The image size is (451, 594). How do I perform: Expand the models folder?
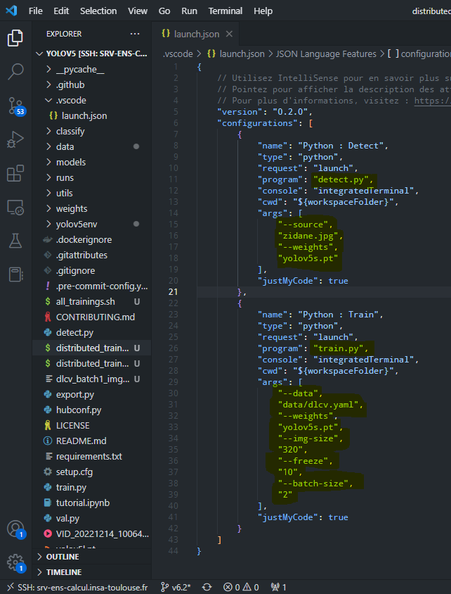pos(92,162)
